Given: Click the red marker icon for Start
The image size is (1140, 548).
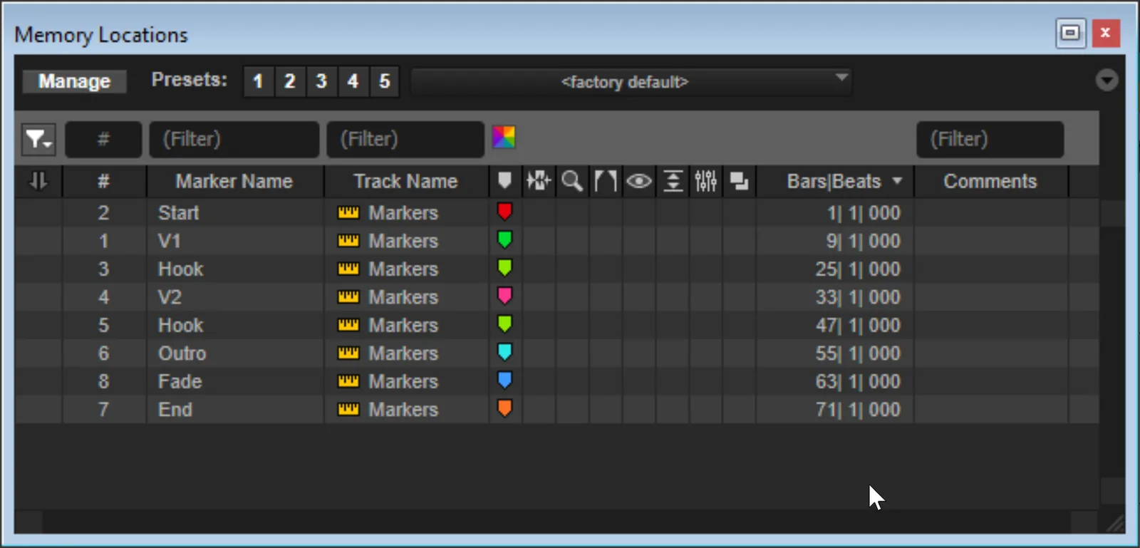Looking at the screenshot, I should pyautogui.click(x=504, y=212).
